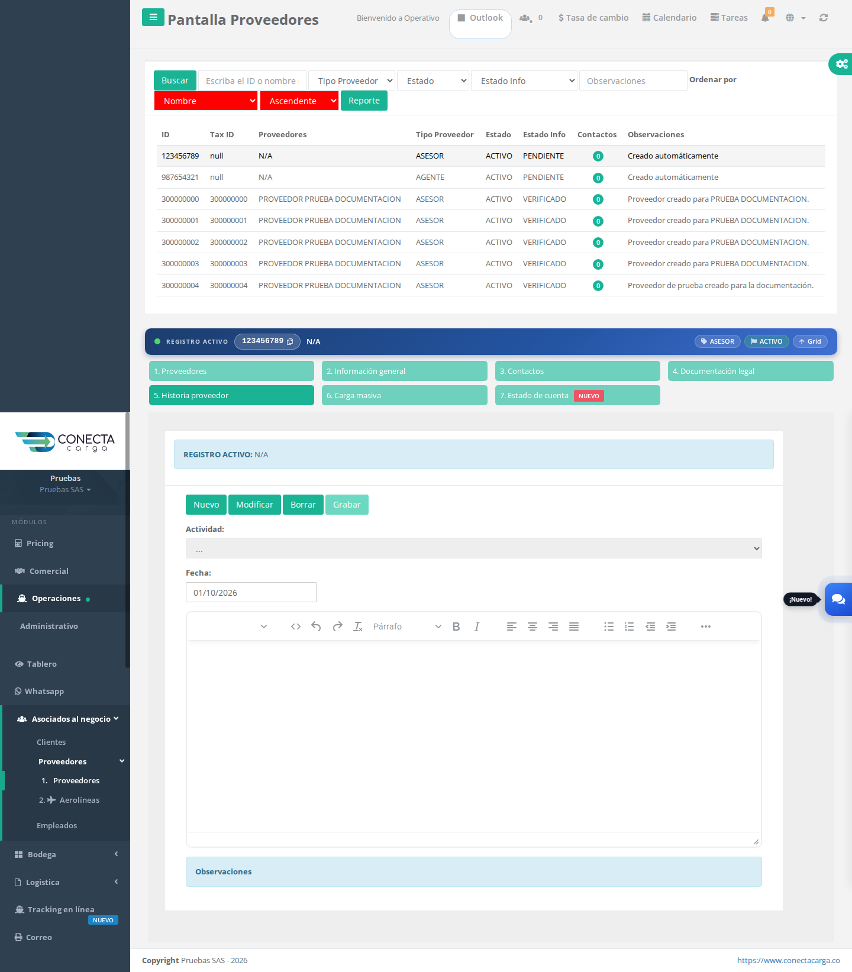The height and width of the screenshot is (972, 852).
Task: Switch to 6. Carga masiva tab
Action: pos(405,395)
